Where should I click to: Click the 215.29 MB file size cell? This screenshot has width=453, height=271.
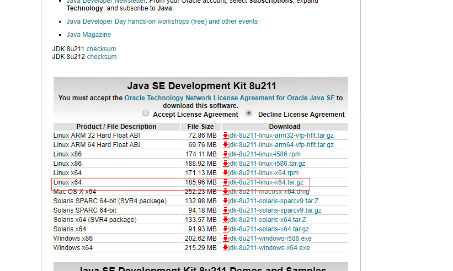[200, 248]
